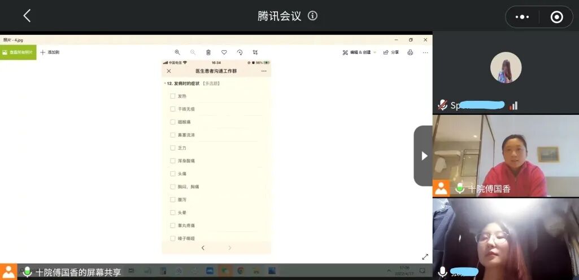Tap the microphone icon of bottom participant
Screen dimensions: 579x280
coord(442,272)
